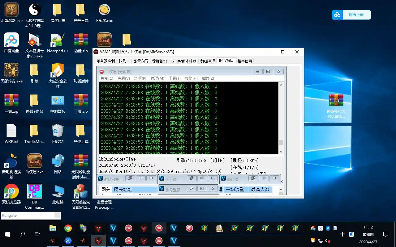Viewport: 396px width, 247px height.
Task: Select the 其他工具 folder icon
Action: pyautogui.click(x=81, y=134)
